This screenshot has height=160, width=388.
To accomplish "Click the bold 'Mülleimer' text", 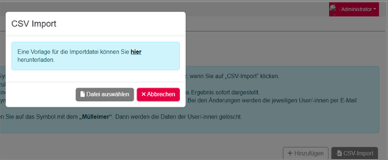I will 94,117.
